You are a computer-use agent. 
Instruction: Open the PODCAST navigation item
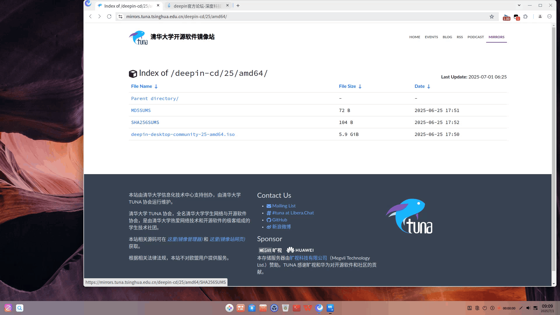[x=475, y=37]
